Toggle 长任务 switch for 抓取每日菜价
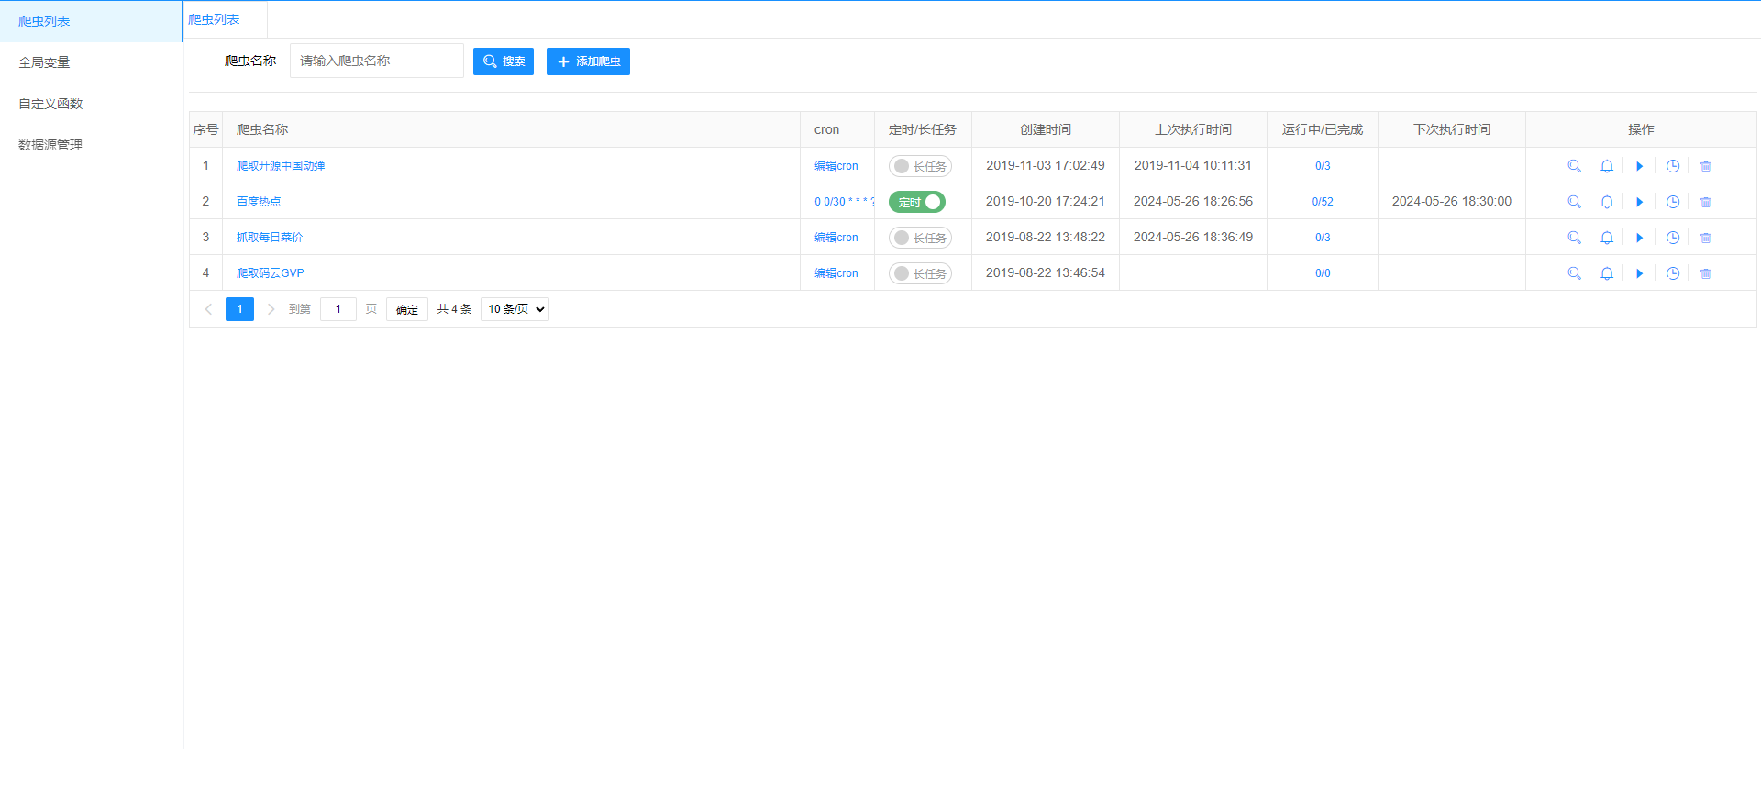1761x789 pixels. [x=920, y=238]
